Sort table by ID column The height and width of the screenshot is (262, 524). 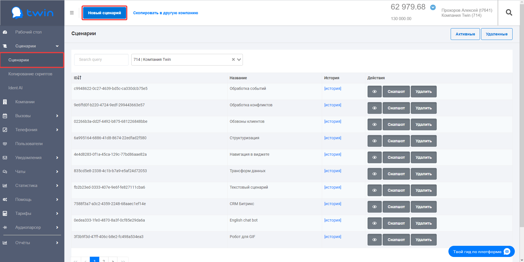pos(78,78)
